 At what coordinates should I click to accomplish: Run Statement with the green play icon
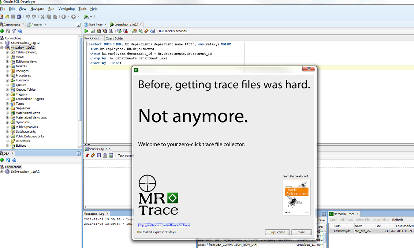pyautogui.click(x=86, y=31)
